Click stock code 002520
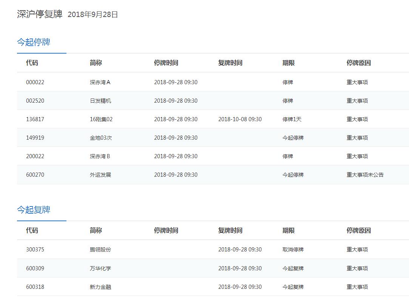409x299 pixels. tap(35, 101)
